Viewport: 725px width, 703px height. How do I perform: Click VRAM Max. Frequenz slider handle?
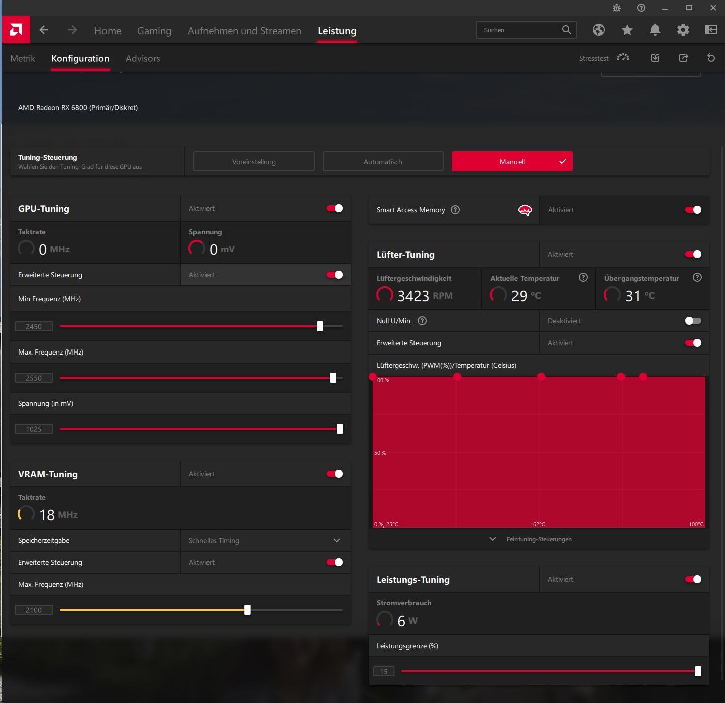click(x=247, y=610)
